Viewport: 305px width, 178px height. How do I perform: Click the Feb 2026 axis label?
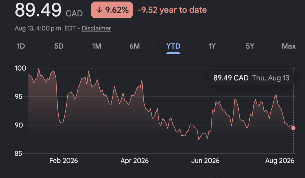tap(64, 161)
